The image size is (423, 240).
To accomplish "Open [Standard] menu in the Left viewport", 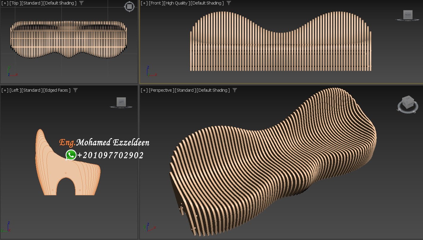I will pos(32,90).
